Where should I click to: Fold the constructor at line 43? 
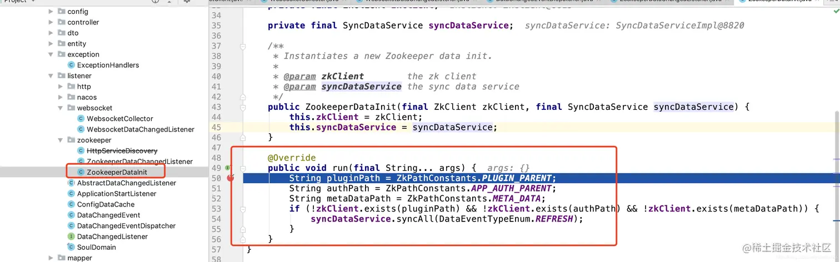(x=243, y=107)
